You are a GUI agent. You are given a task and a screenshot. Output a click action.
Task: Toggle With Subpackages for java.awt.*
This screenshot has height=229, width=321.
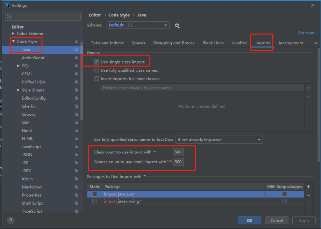284,194
